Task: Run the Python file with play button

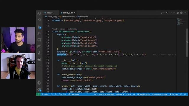Action: point(162,13)
